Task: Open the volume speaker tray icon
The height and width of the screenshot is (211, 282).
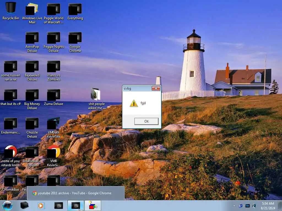Action: coord(254,206)
